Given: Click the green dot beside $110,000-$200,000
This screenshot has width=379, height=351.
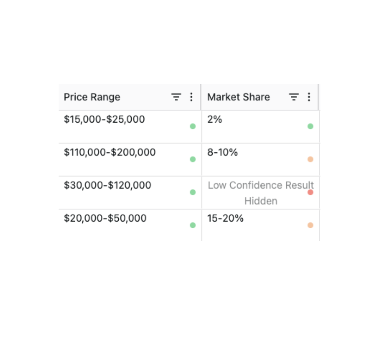Looking at the screenshot, I should point(193,159).
